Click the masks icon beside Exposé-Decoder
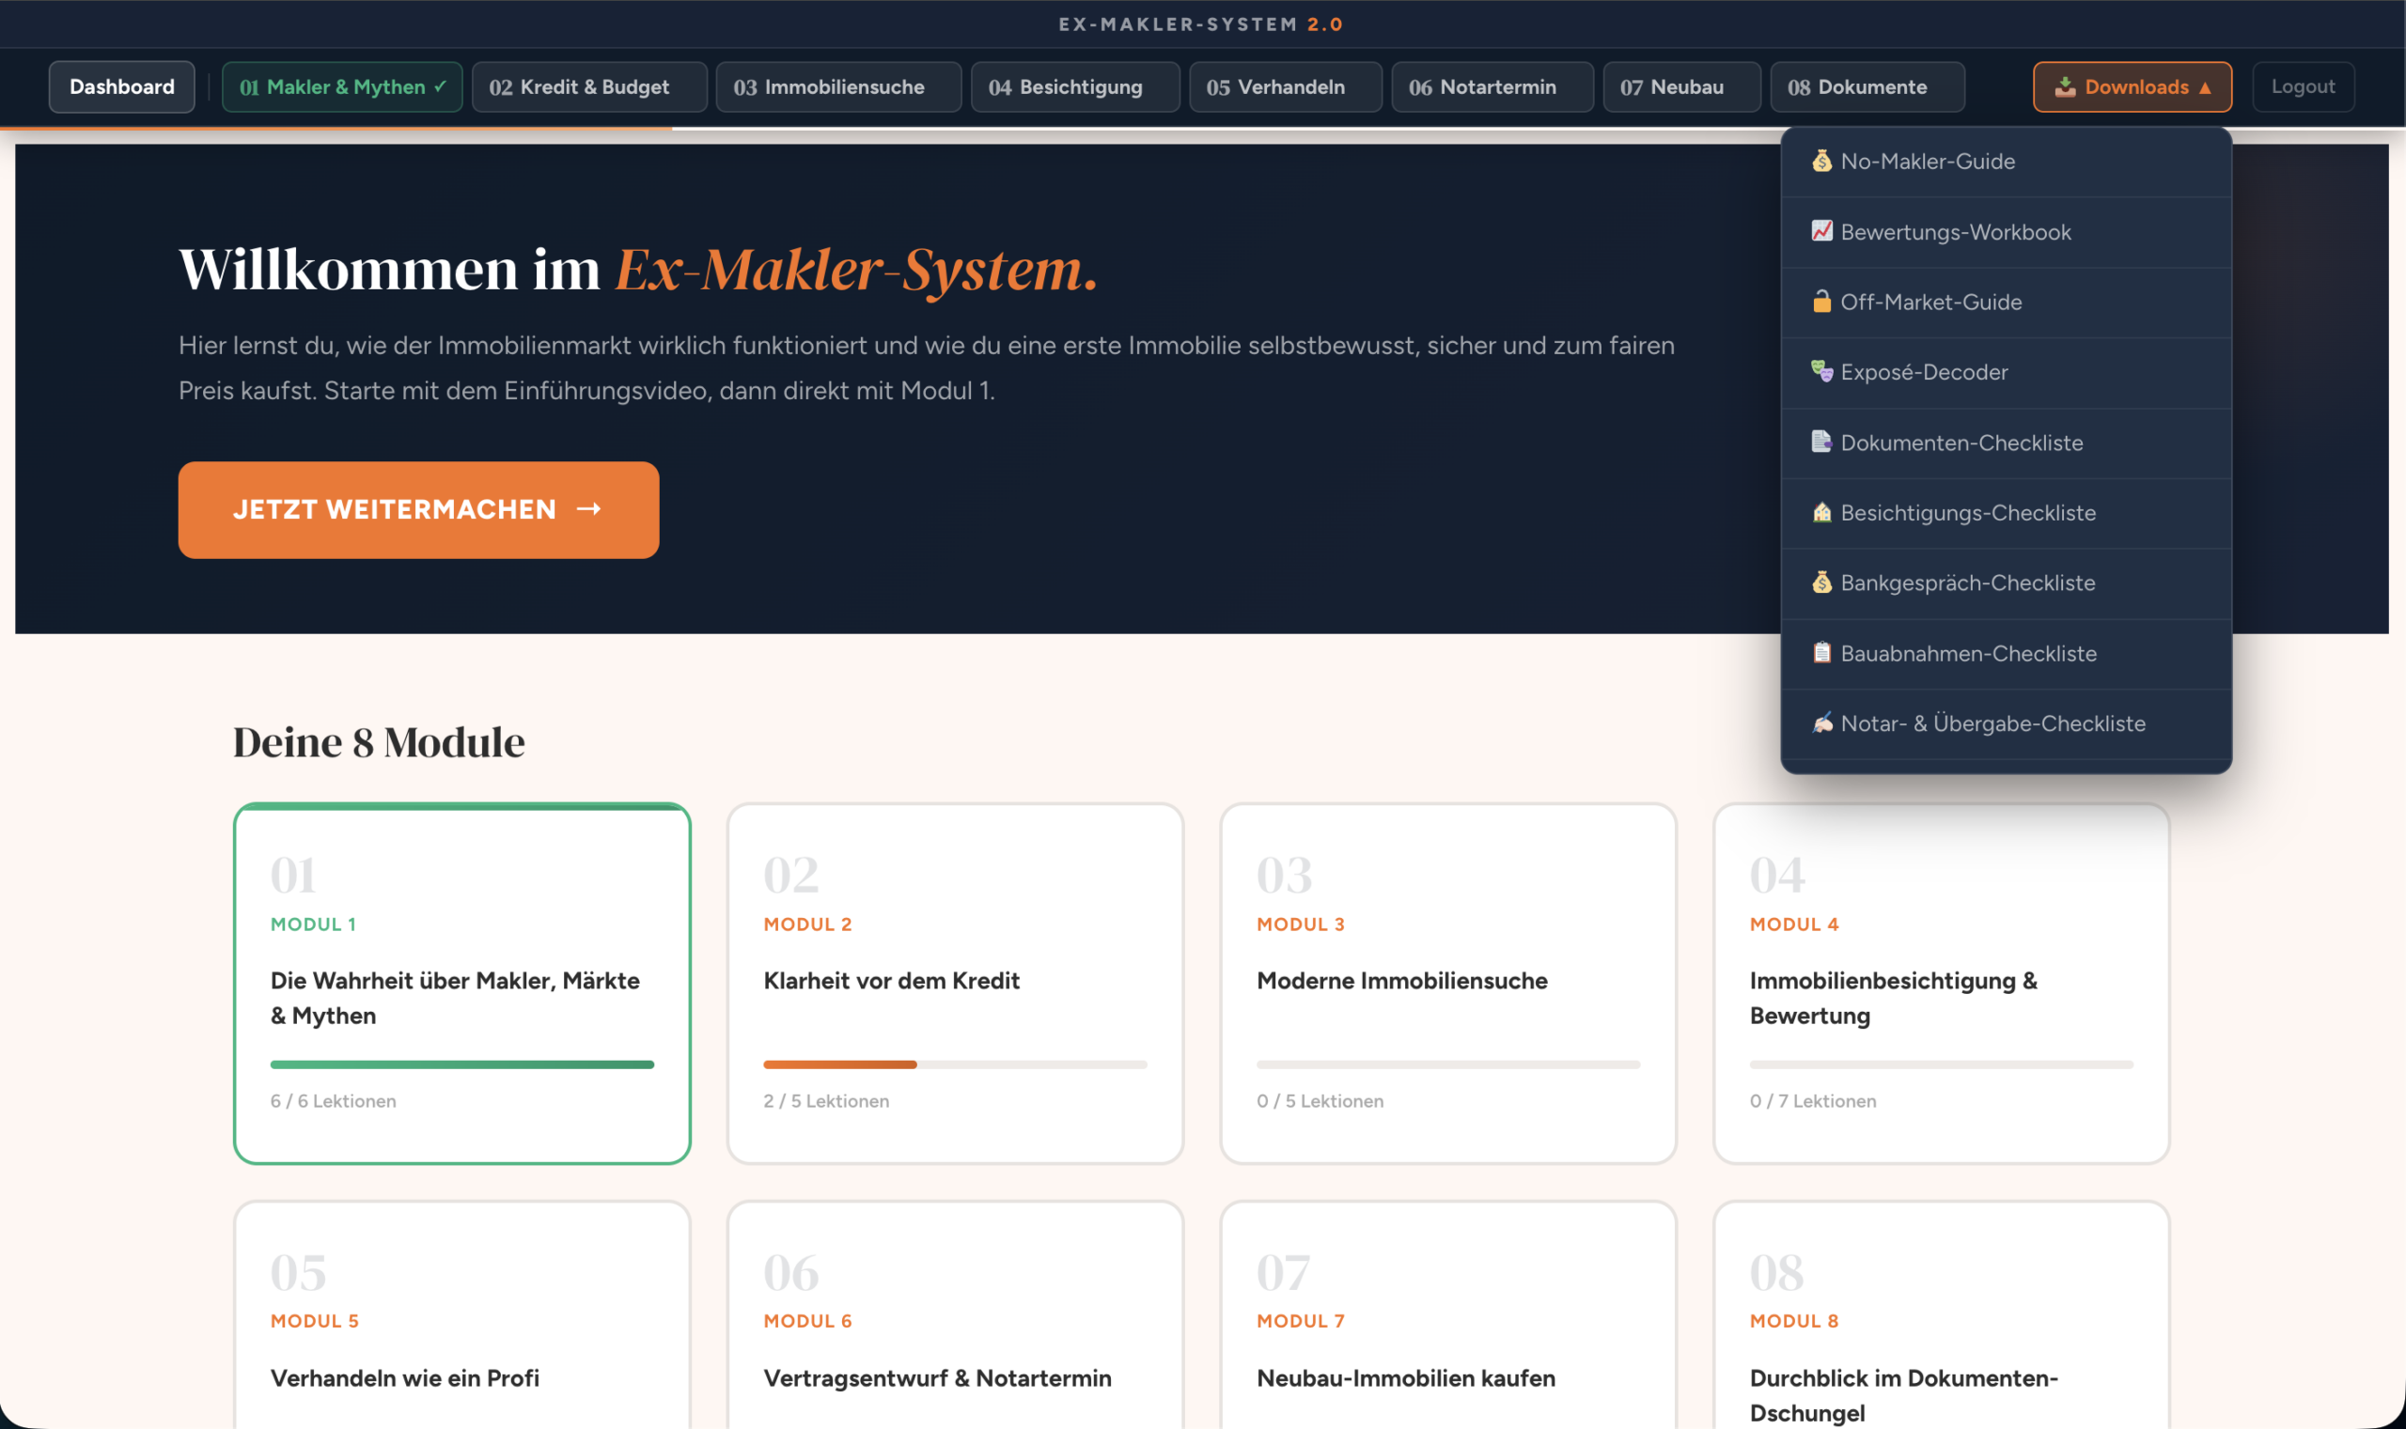This screenshot has height=1429, width=2406. coord(1821,372)
